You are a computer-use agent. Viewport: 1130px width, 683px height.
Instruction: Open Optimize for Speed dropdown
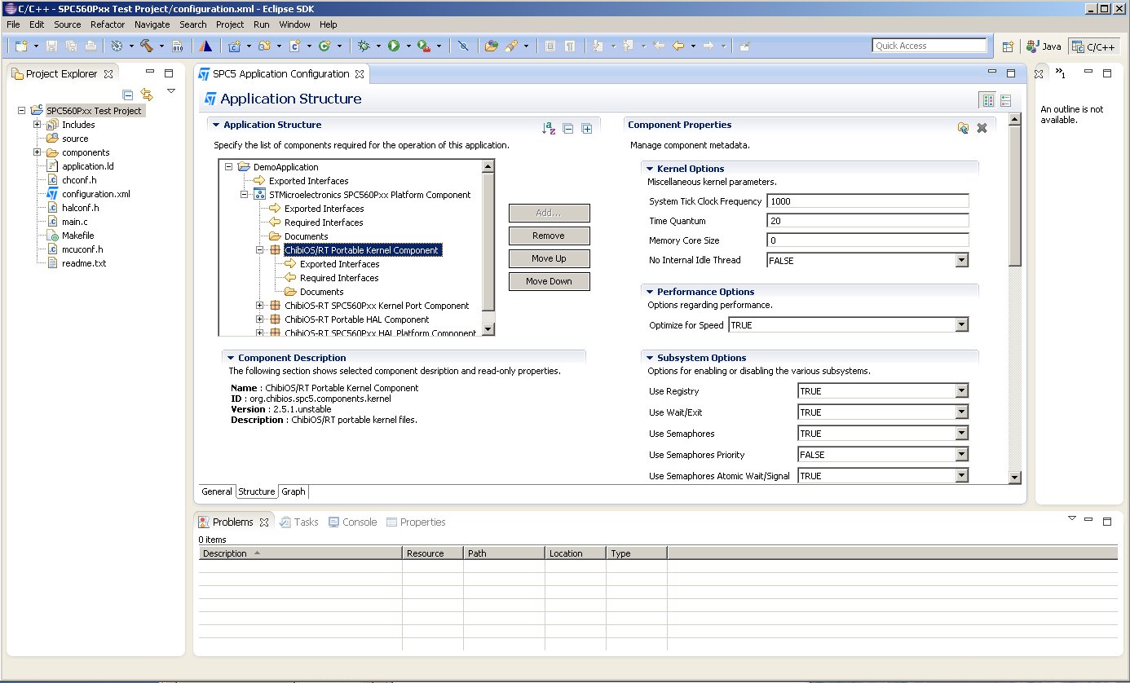(x=962, y=324)
